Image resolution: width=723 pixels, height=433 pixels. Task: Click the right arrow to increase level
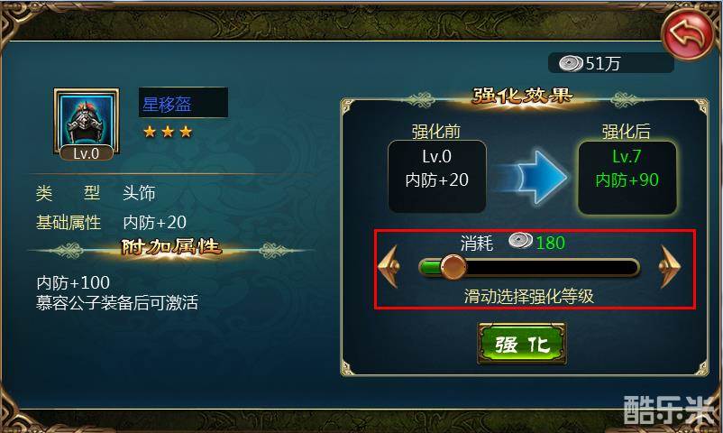coord(670,267)
